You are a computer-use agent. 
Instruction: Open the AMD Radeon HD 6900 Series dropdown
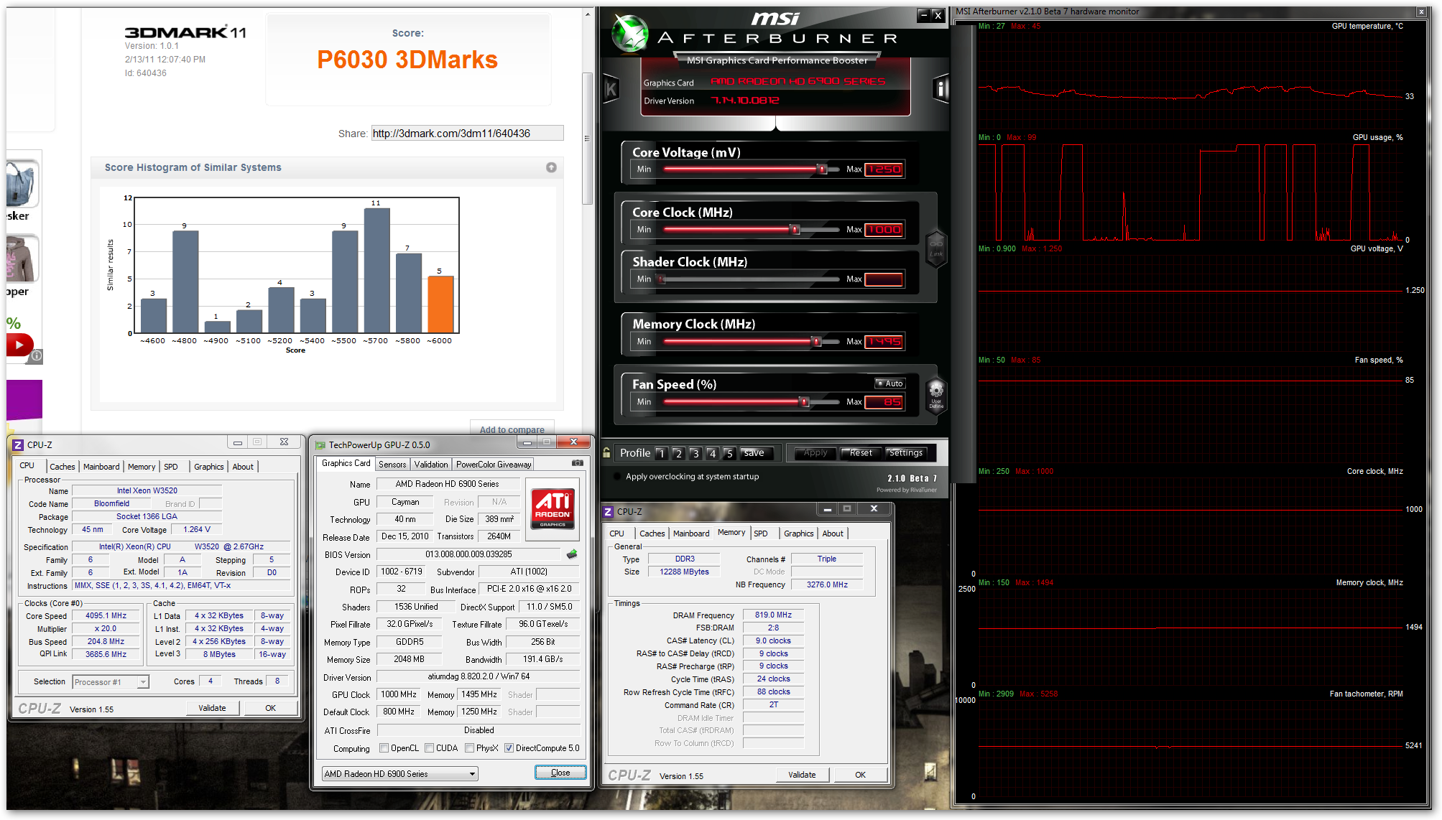click(x=399, y=773)
